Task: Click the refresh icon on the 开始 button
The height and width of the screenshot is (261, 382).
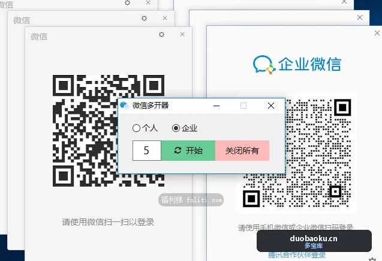Action: point(178,151)
